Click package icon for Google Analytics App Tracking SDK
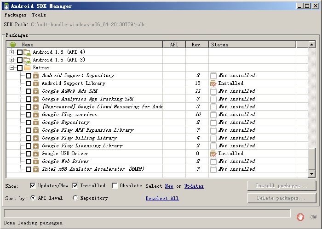The height and width of the screenshot is (229, 322). 36,99
